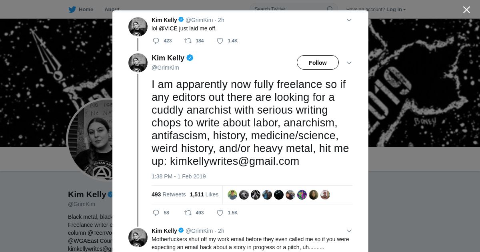Retweet the "VICE just laid me off" tweet
Image resolution: width=480 pixels, height=252 pixels.
point(188,41)
